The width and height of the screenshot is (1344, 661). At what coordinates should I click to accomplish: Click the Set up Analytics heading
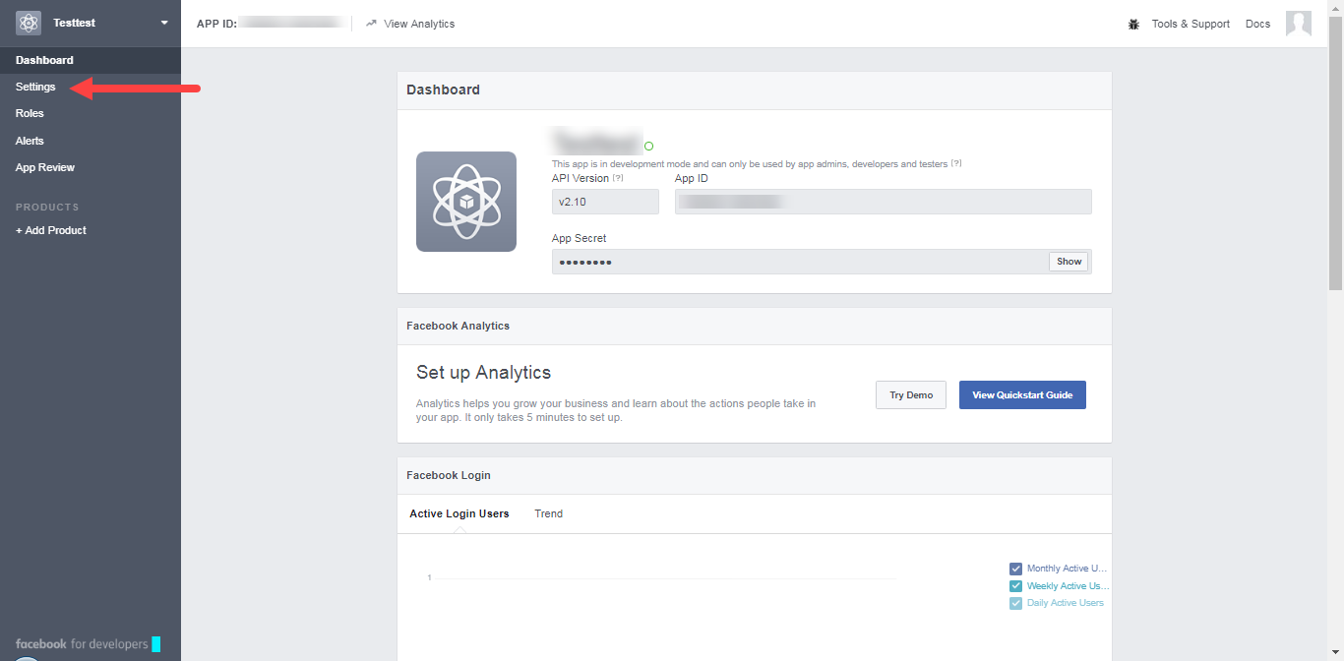[483, 373]
